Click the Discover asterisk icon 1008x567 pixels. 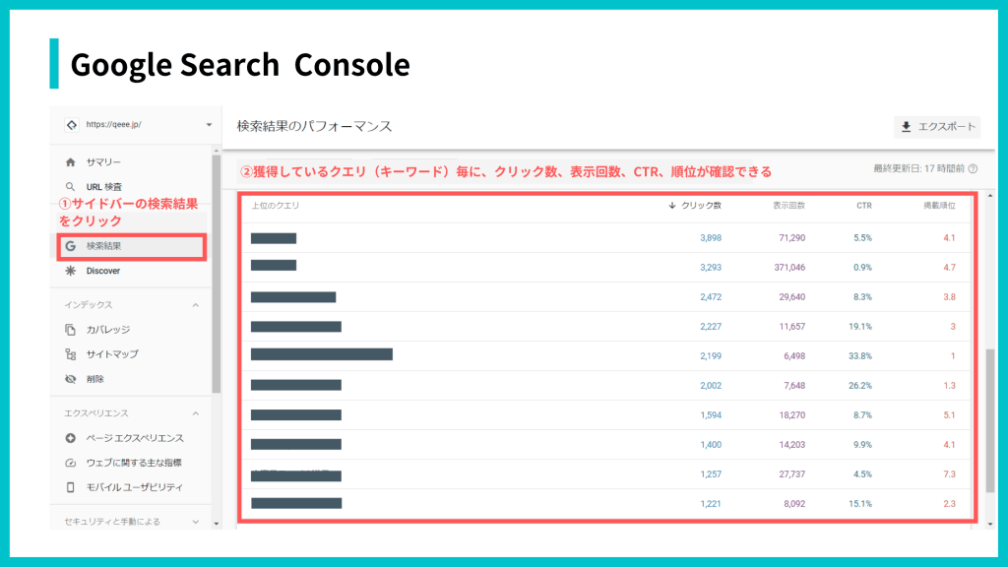pos(71,271)
